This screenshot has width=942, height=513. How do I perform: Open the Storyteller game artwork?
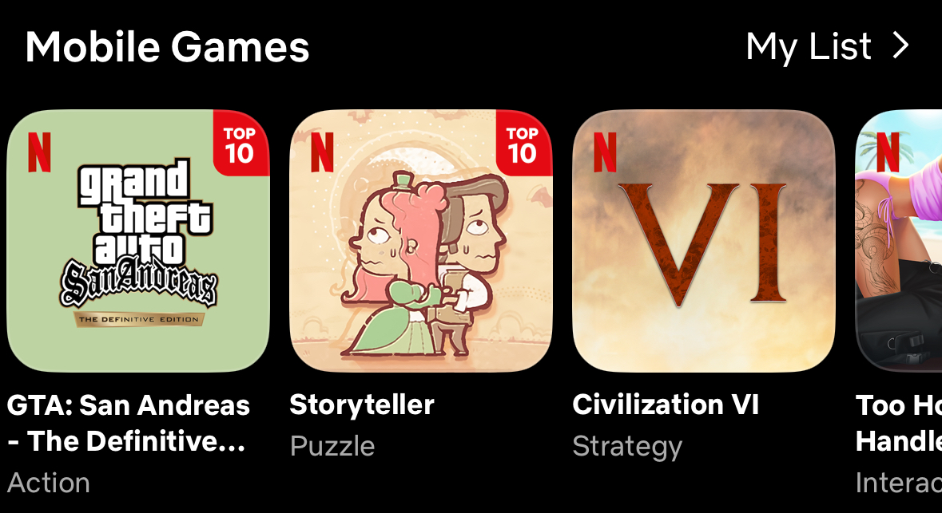(x=420, y=241)
